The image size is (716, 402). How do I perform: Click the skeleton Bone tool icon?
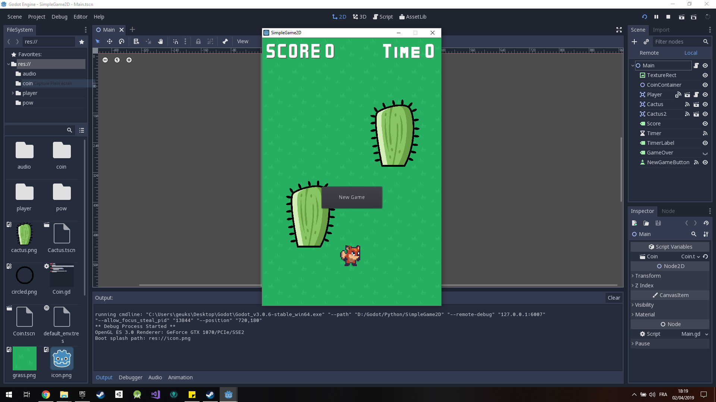225,41
